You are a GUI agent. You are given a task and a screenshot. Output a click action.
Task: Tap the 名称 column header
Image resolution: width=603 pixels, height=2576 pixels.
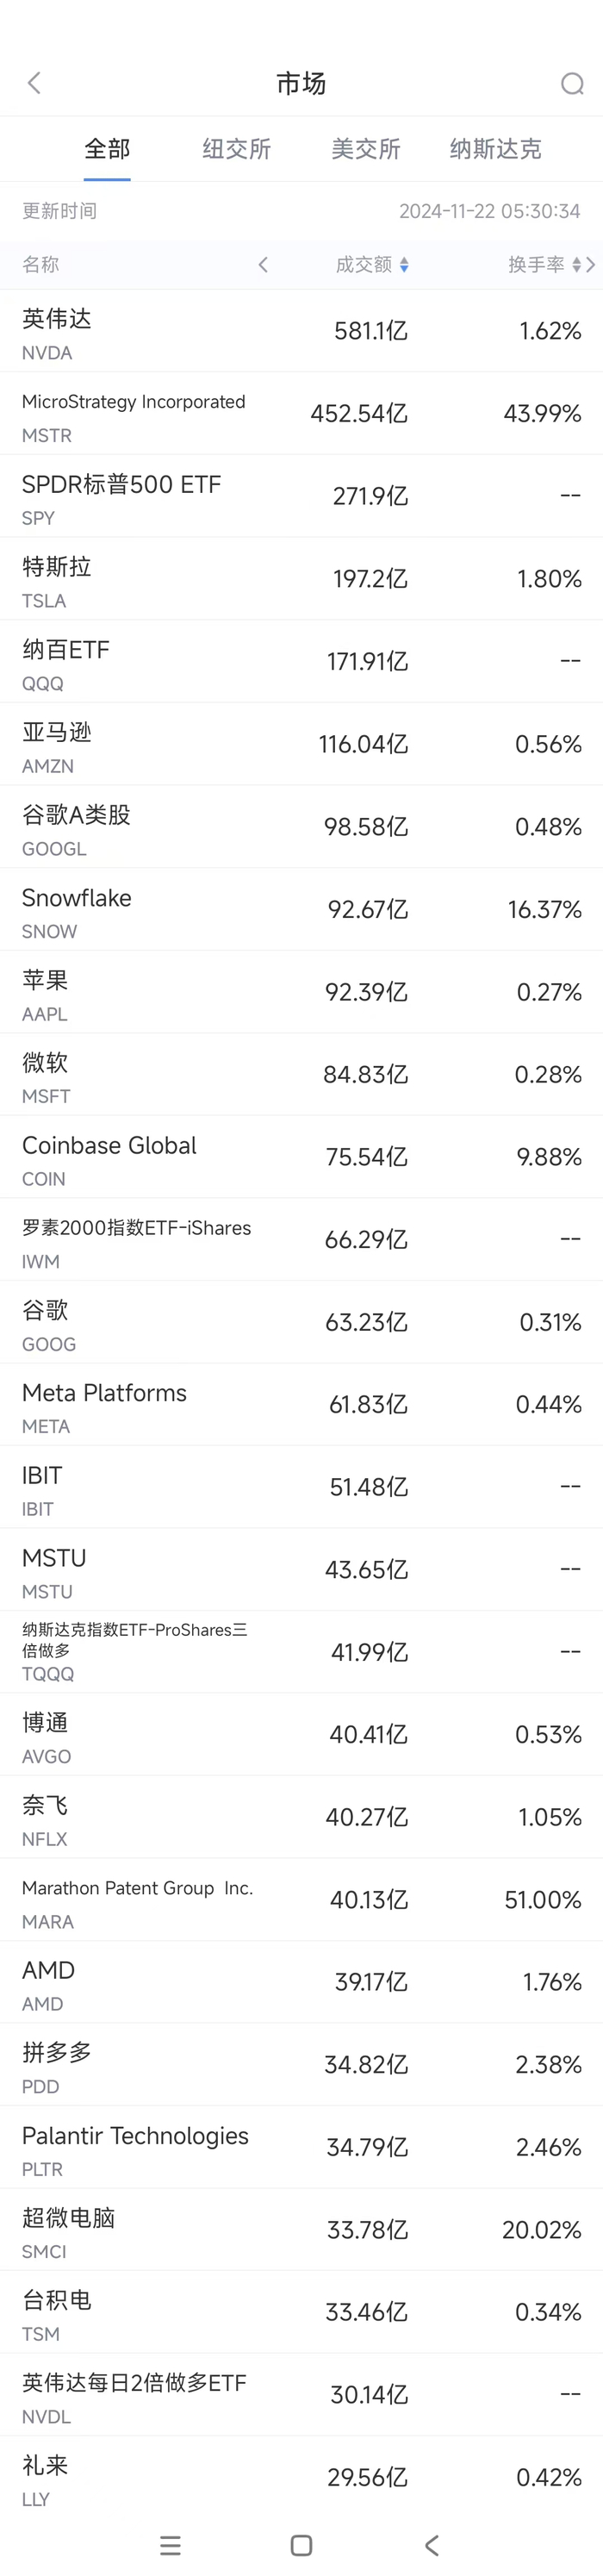click(41, 265)
